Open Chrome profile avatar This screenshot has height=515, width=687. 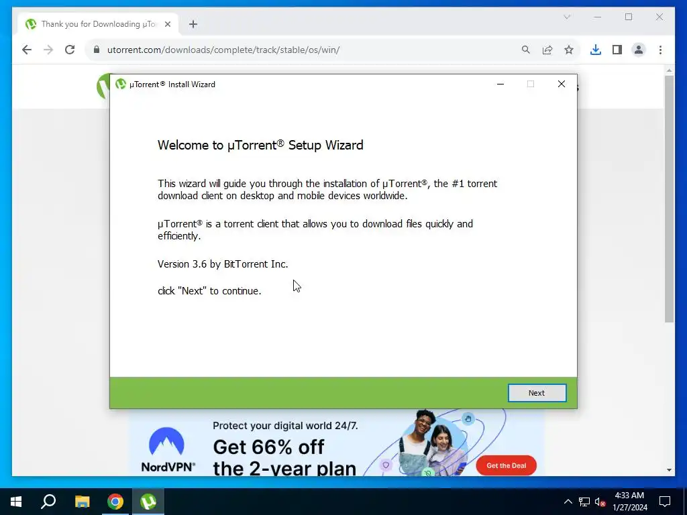(639, 50)
